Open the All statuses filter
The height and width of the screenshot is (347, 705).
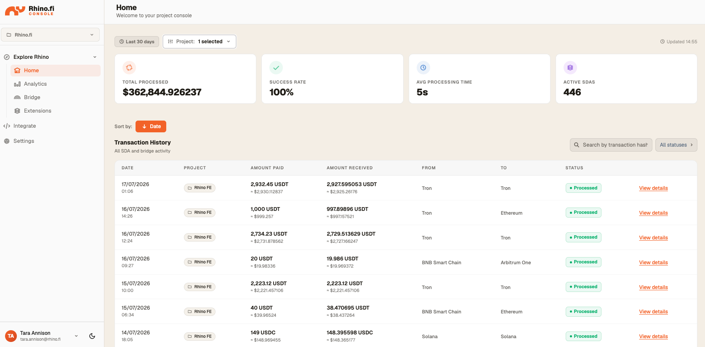click(x=676, y=145)
